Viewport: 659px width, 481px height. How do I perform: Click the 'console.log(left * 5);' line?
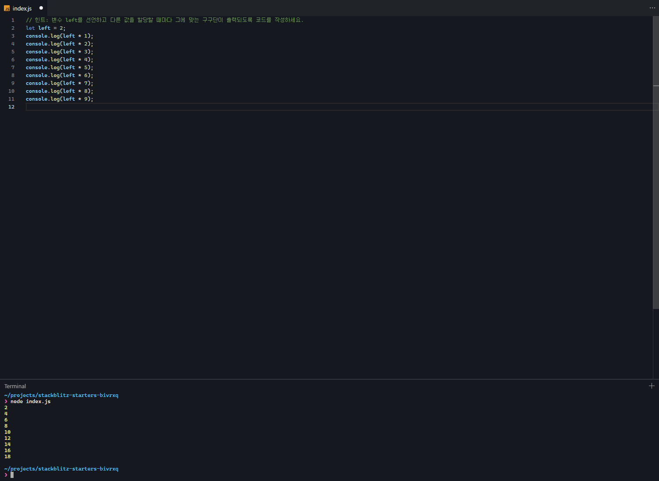[60, 67]
